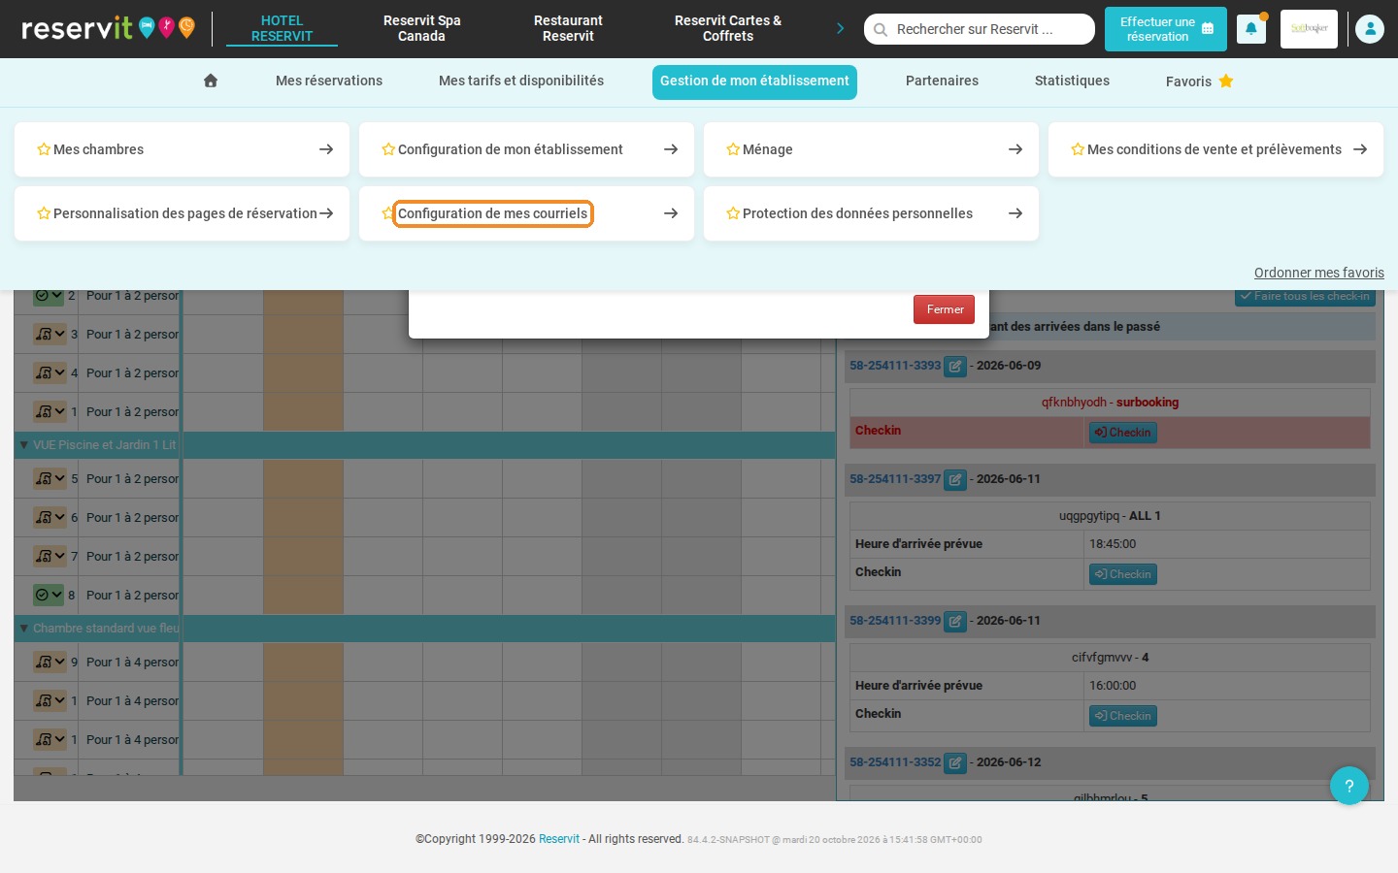
Task: Open the Statistiques menu
Action: 1072,81
